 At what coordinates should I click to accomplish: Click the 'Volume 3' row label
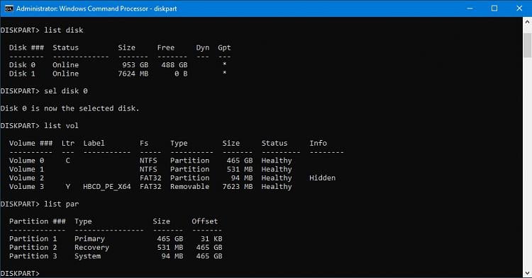(26, 187)
